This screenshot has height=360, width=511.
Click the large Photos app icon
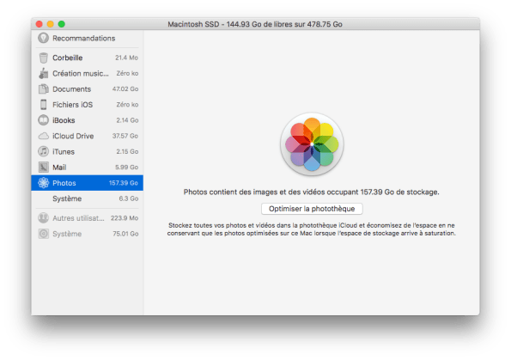(312, 144)
